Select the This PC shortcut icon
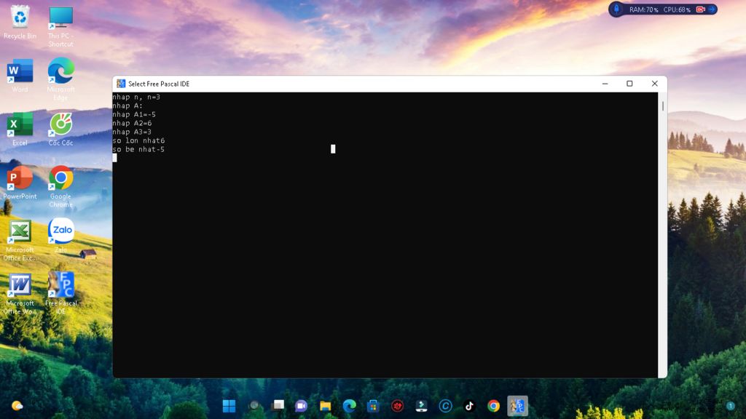Image resolution: width=746 pixels, height=419 pixels. (x=60, y=26)
